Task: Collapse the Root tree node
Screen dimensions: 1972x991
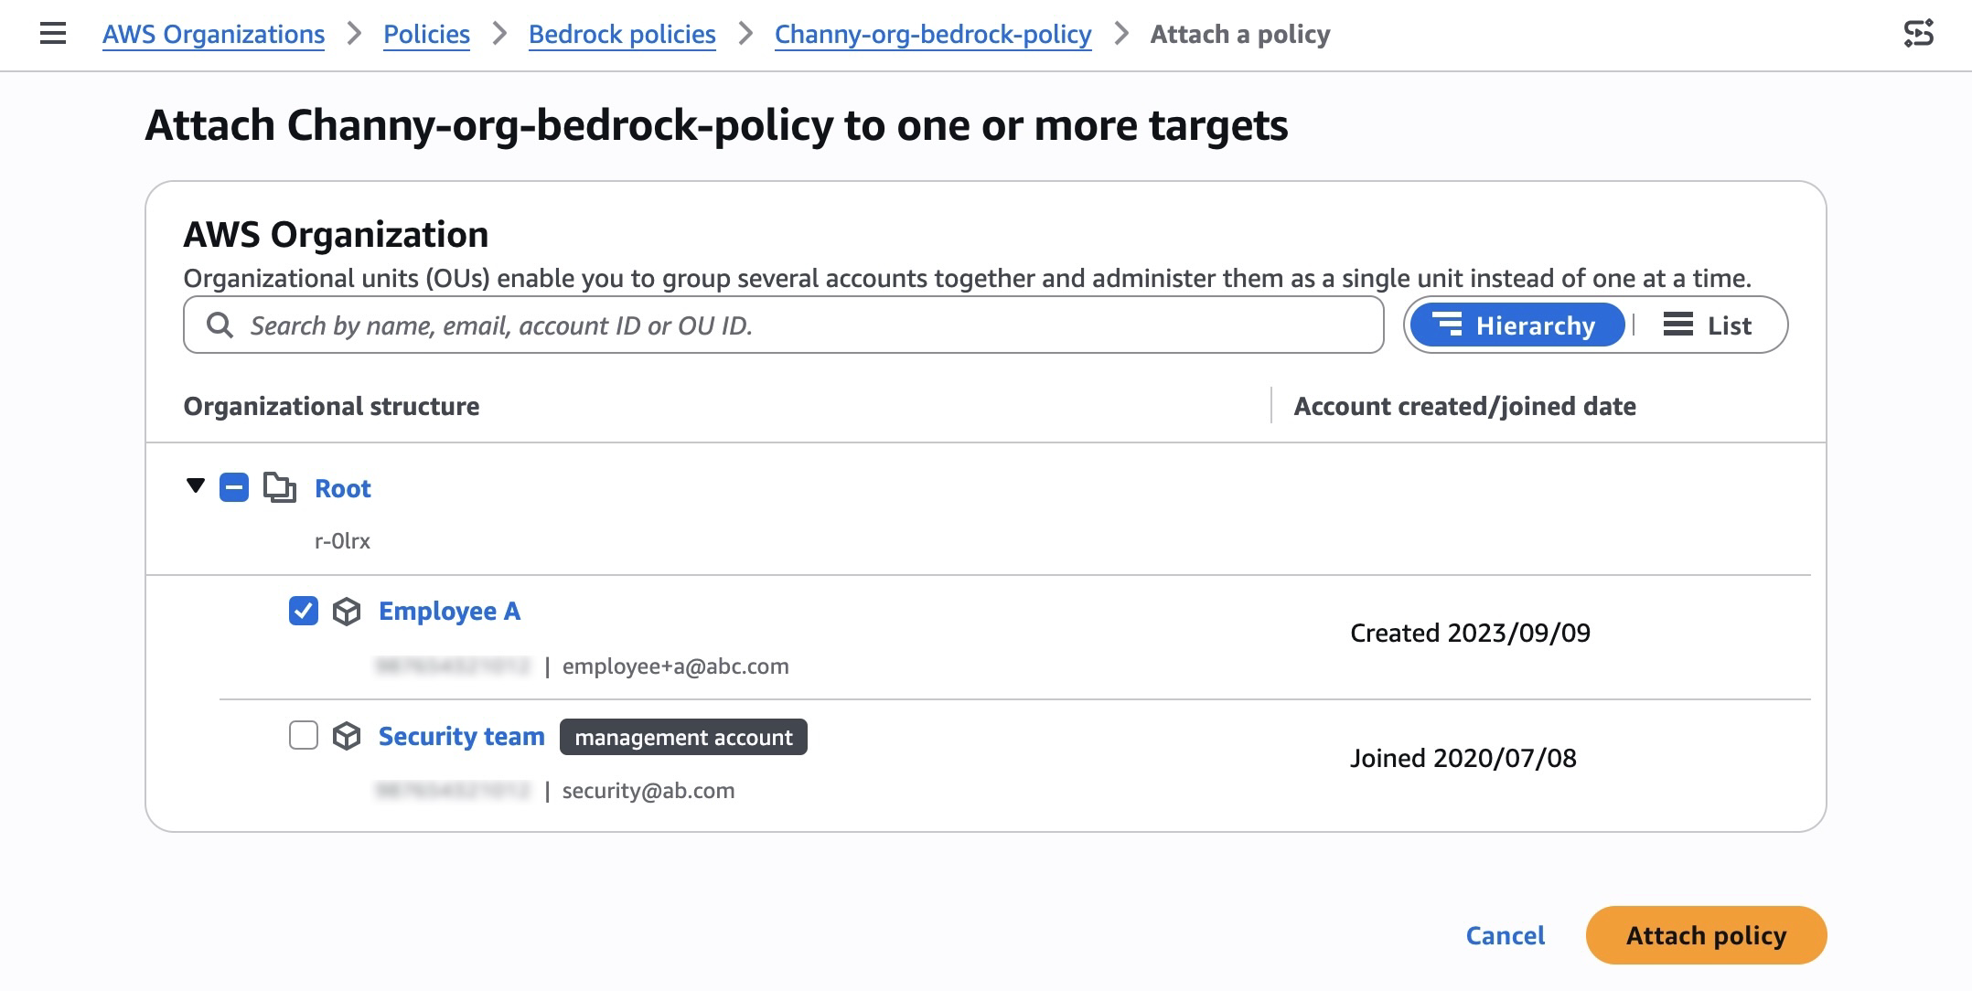Action: 196,485
